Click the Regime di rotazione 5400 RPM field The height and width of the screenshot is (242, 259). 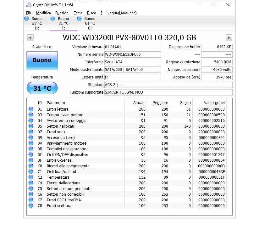point(217,62)
